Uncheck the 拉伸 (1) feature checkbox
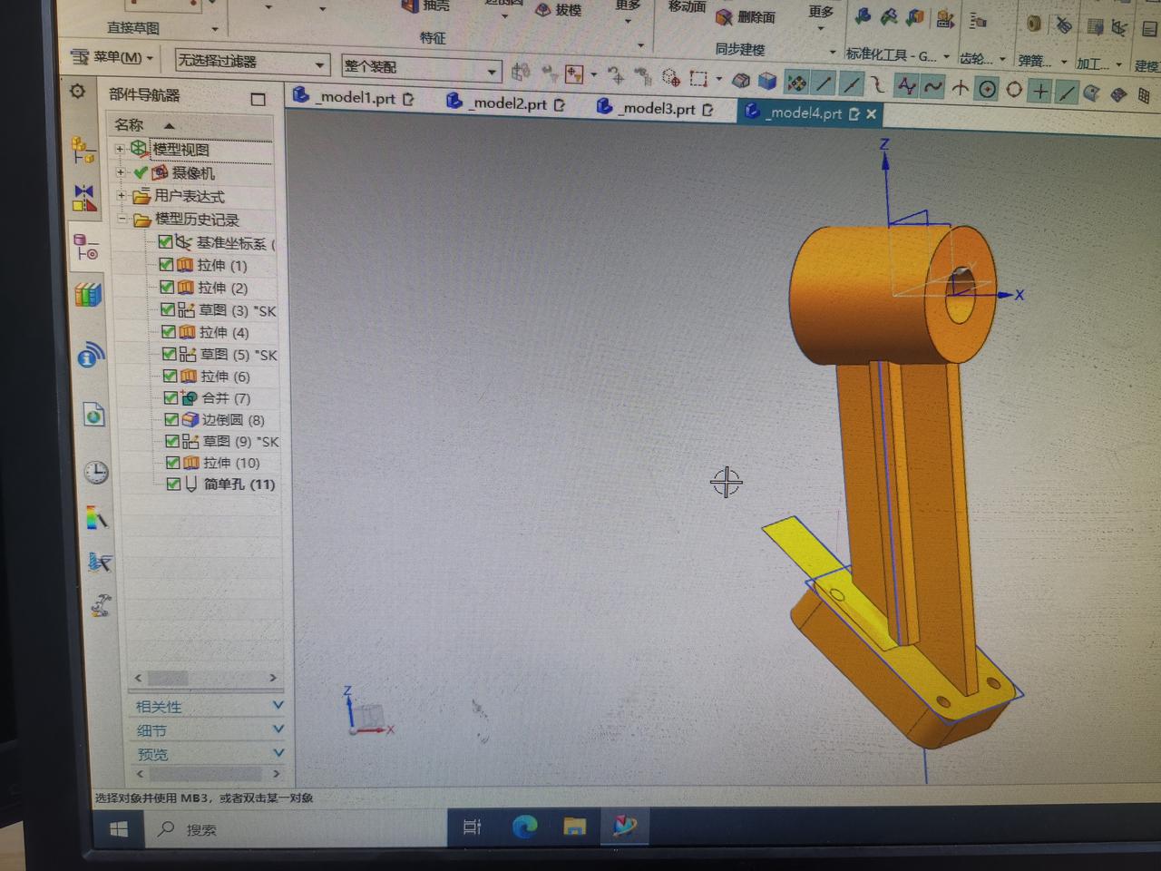 point(166,265)
